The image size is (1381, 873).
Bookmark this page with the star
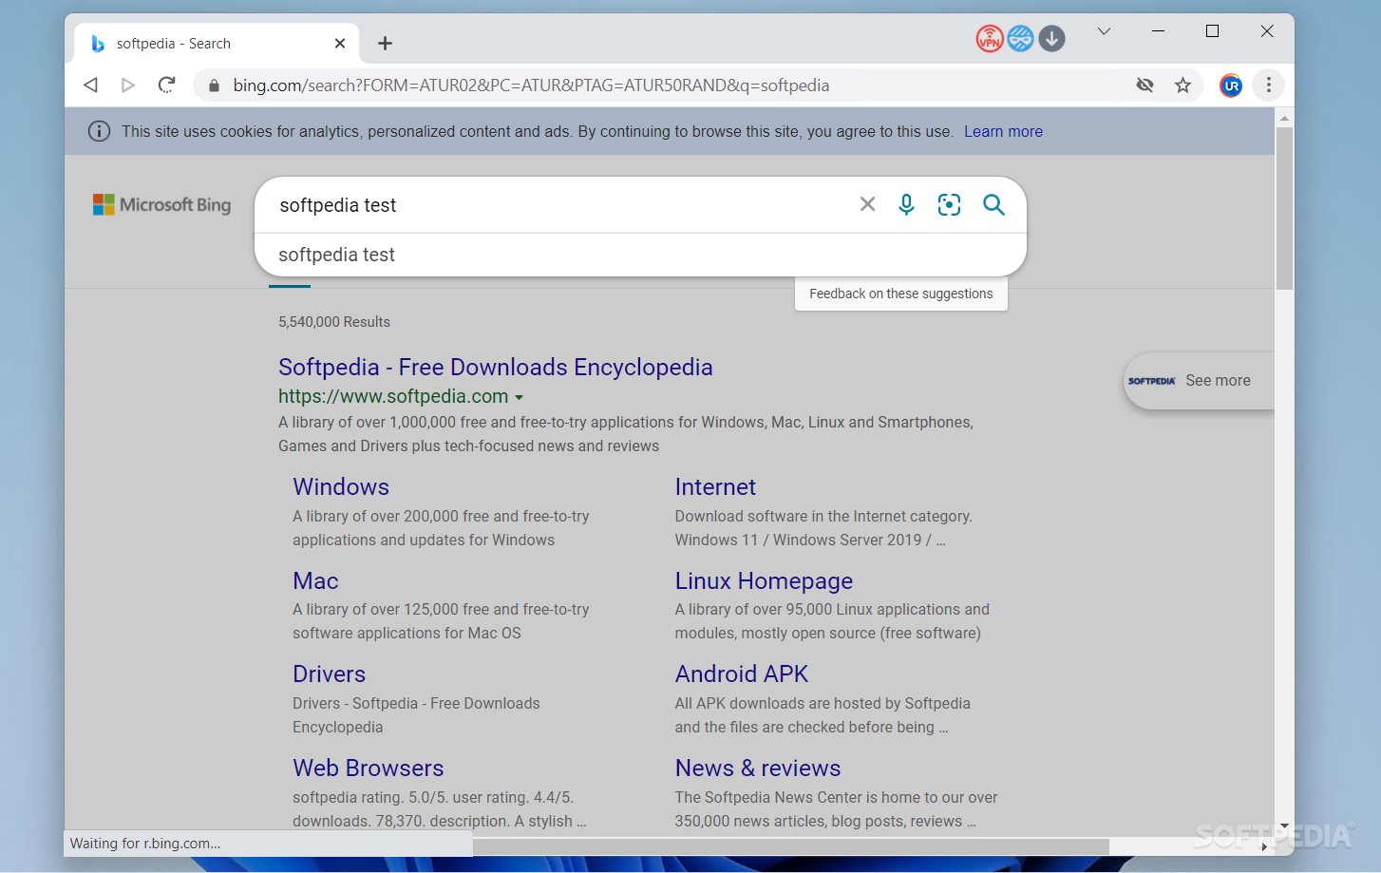[x=1182, y=85]
